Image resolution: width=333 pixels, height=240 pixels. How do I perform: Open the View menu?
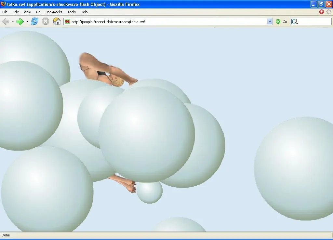point(27,12)
